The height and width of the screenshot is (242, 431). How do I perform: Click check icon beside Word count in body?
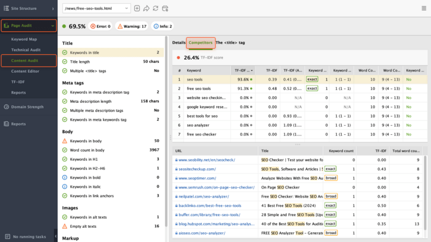click(65, 150)
